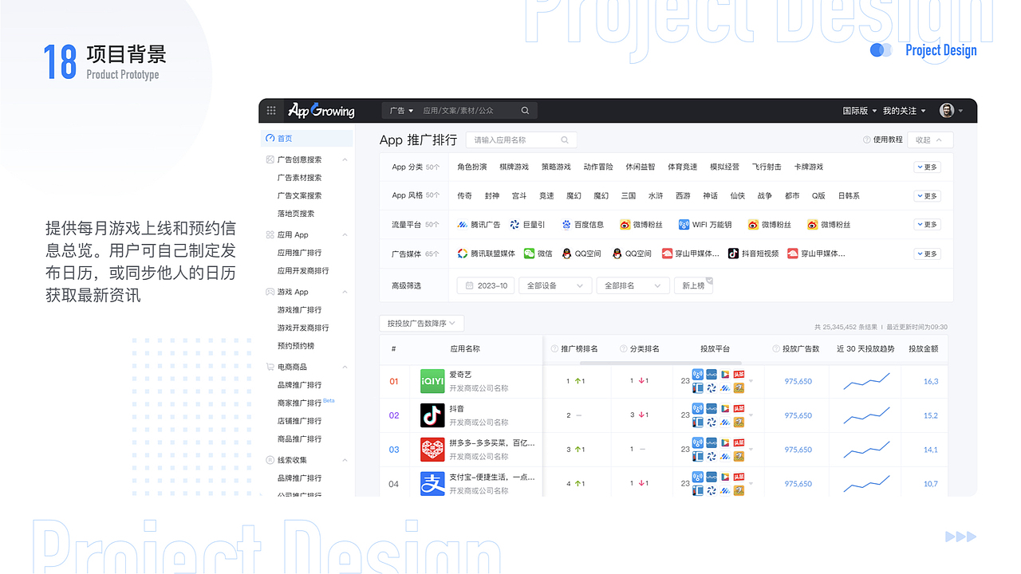
Task: Collapse the 广告创意搜索 sidebar group
Action: point(345,160)
